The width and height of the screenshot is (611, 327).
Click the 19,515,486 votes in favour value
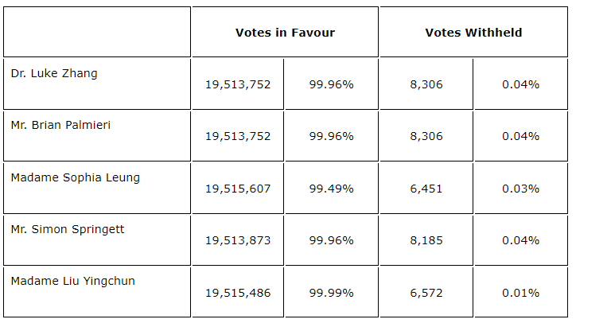coord(238,293)
